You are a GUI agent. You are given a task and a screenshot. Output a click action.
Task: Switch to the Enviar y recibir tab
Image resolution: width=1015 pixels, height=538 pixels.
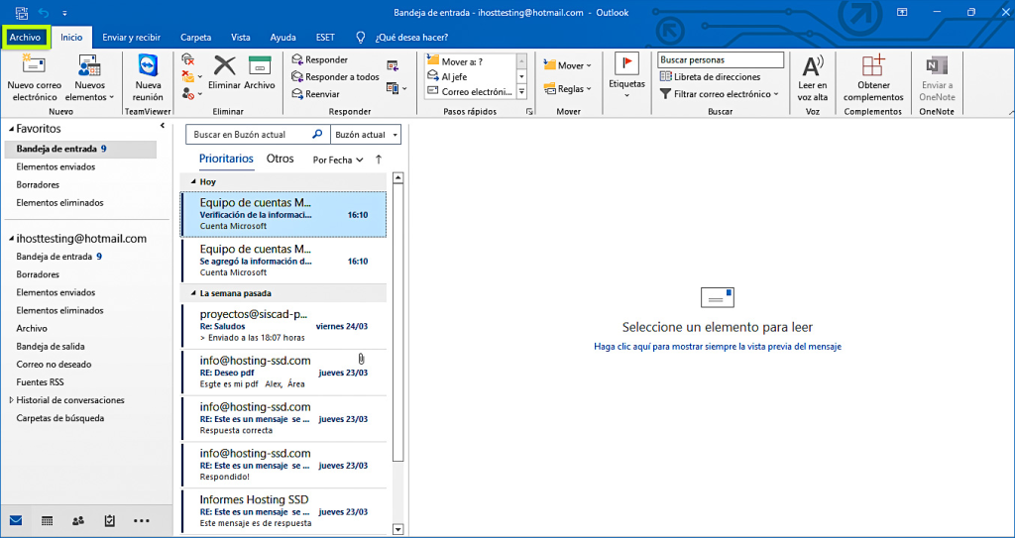tap(132, 37)
